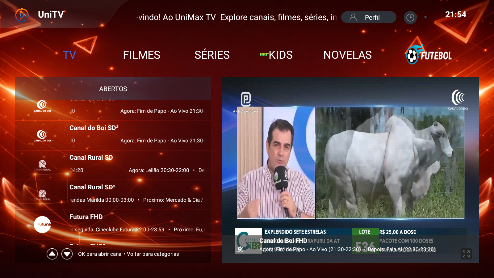Open the Perfil button
Image resolution: width=494 pixels, height=278 pixels.
click(369, 17)
